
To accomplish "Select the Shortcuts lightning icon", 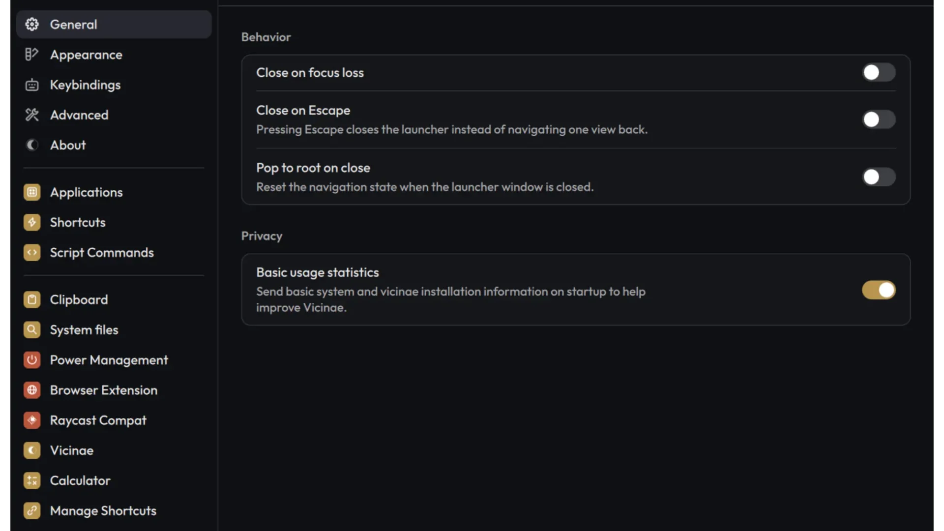I will point(32,222).
